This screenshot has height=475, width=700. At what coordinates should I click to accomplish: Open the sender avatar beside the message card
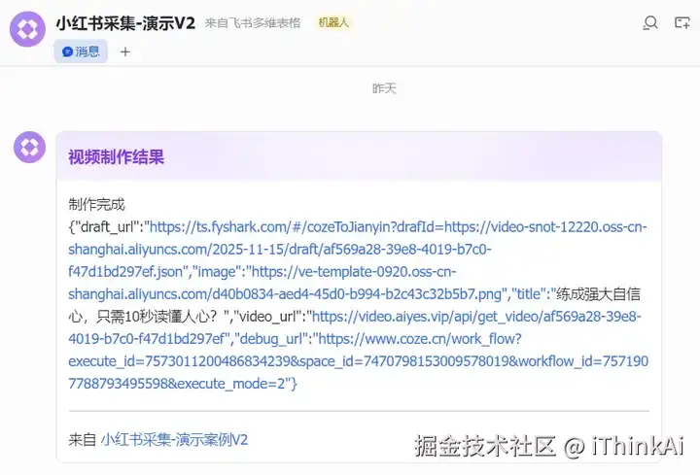click(x=29, y=148)
